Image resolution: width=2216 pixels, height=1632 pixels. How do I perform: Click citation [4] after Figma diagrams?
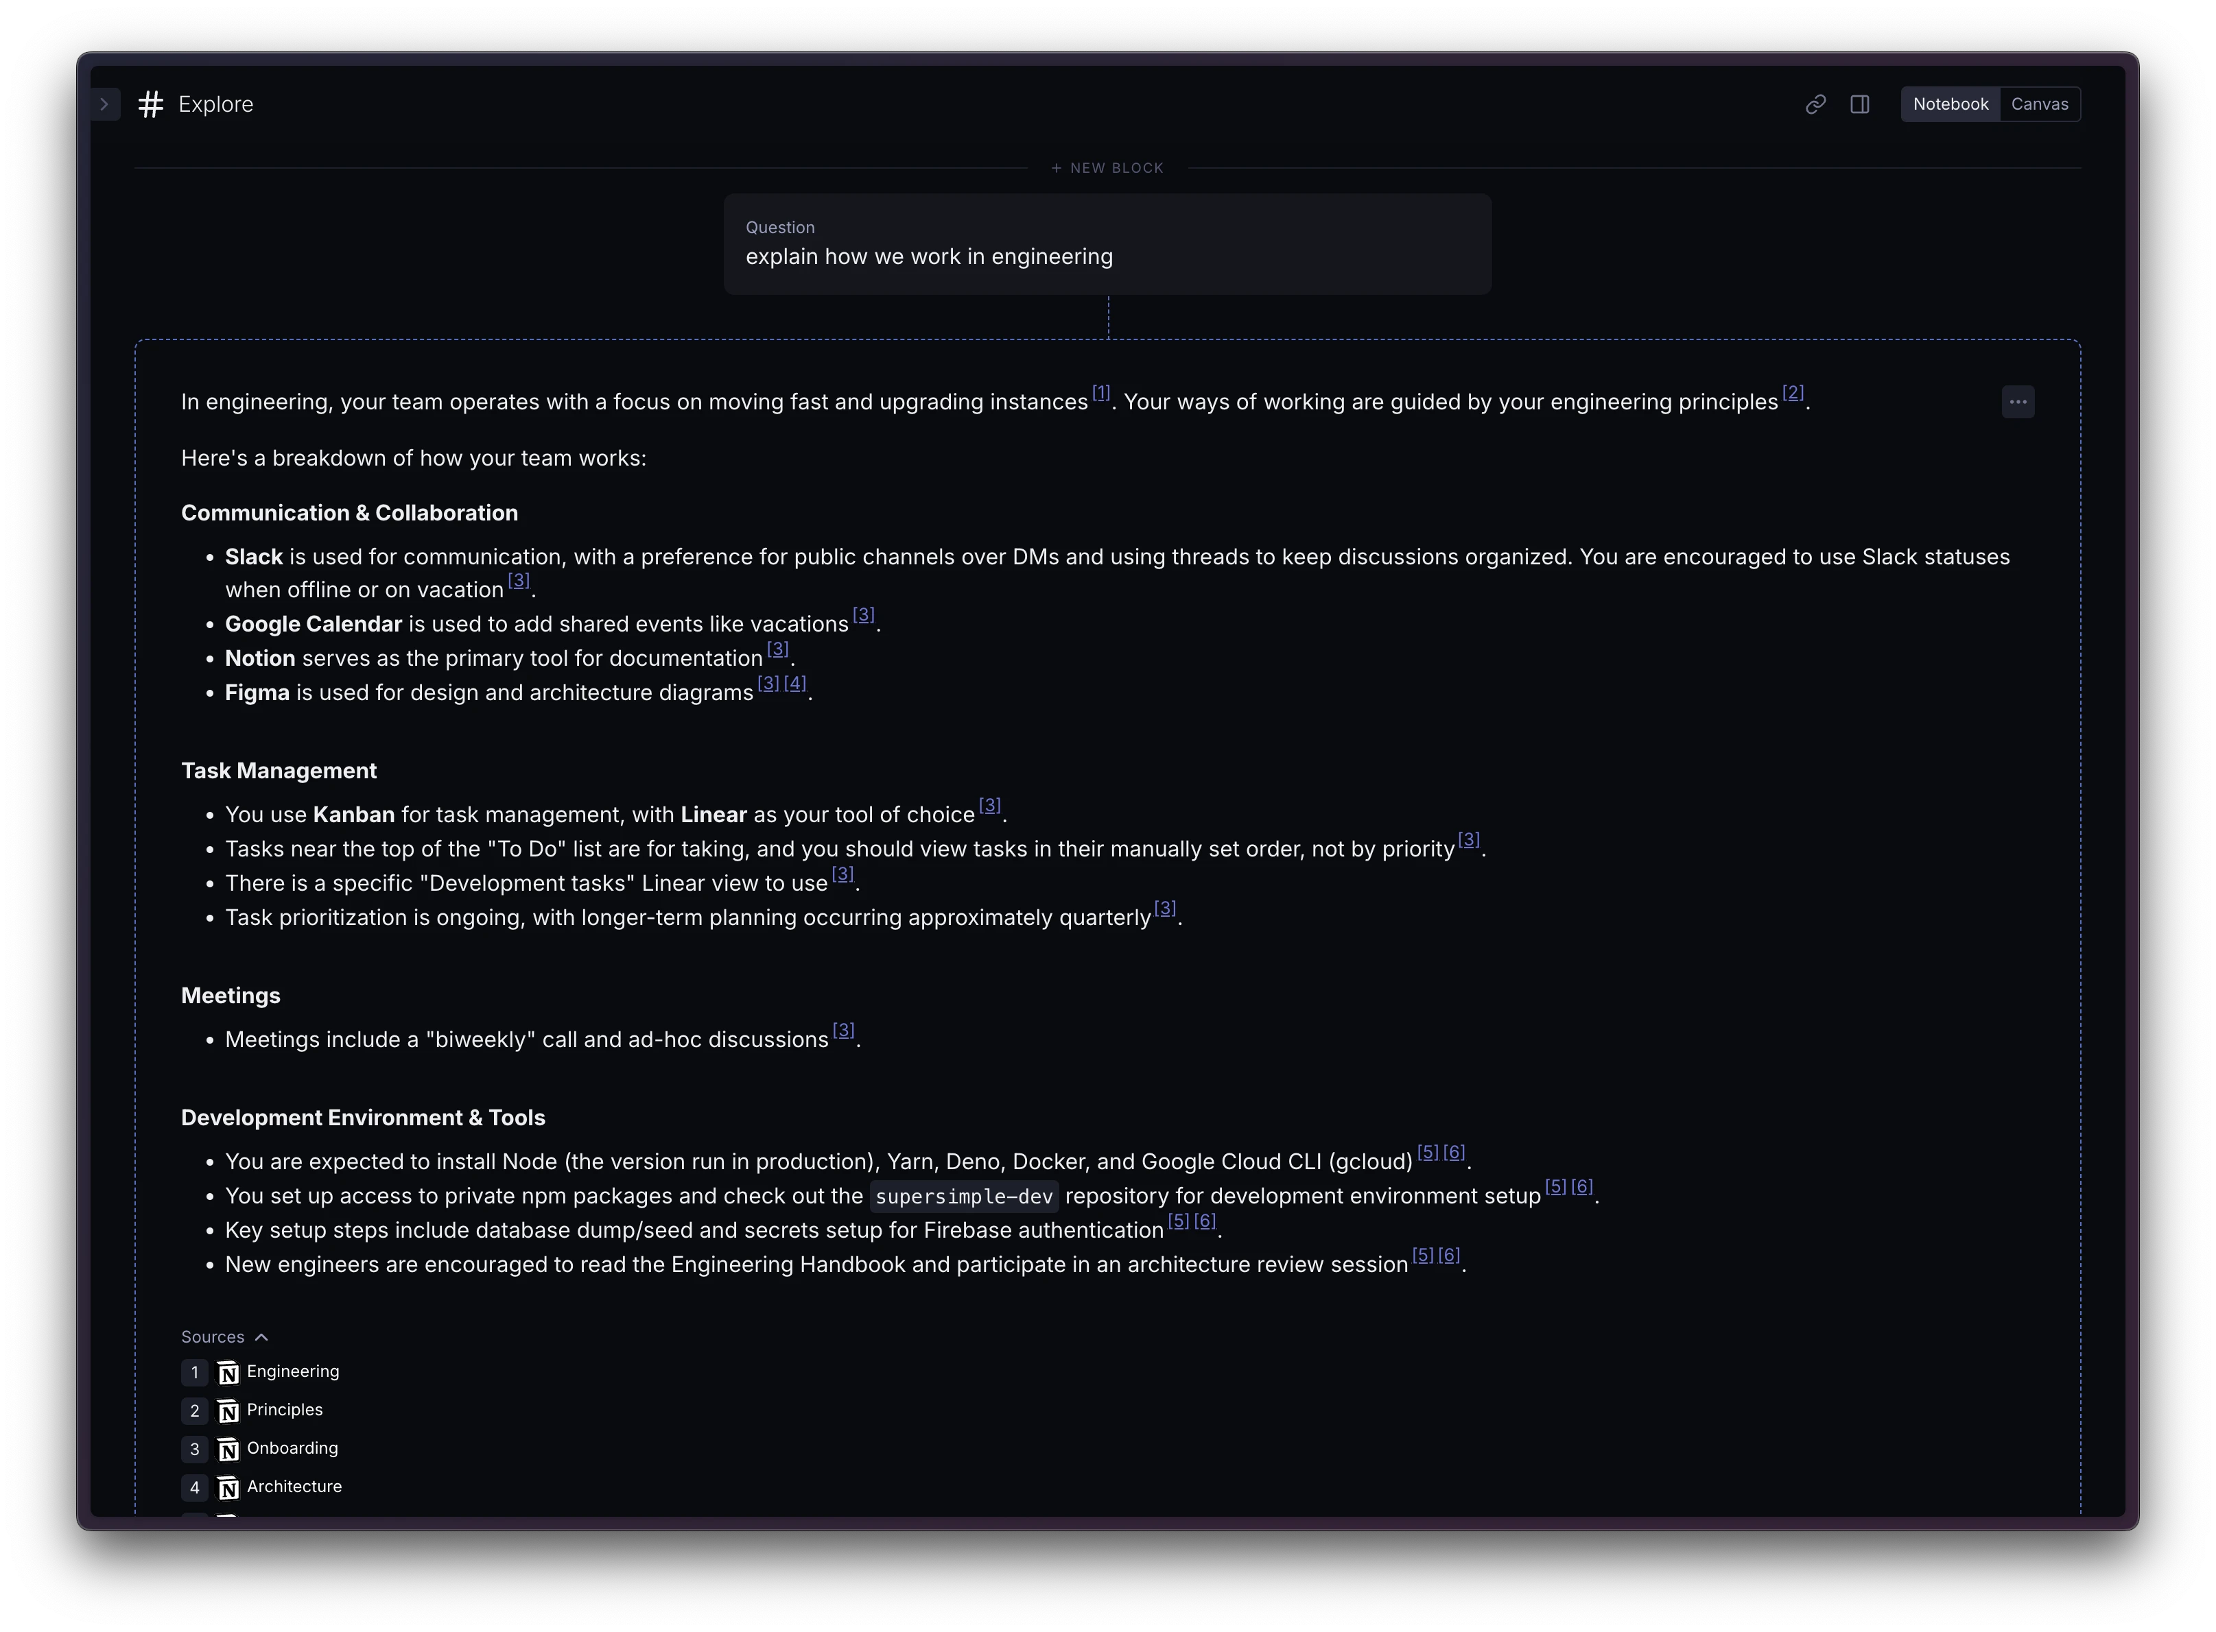[794, 684]
